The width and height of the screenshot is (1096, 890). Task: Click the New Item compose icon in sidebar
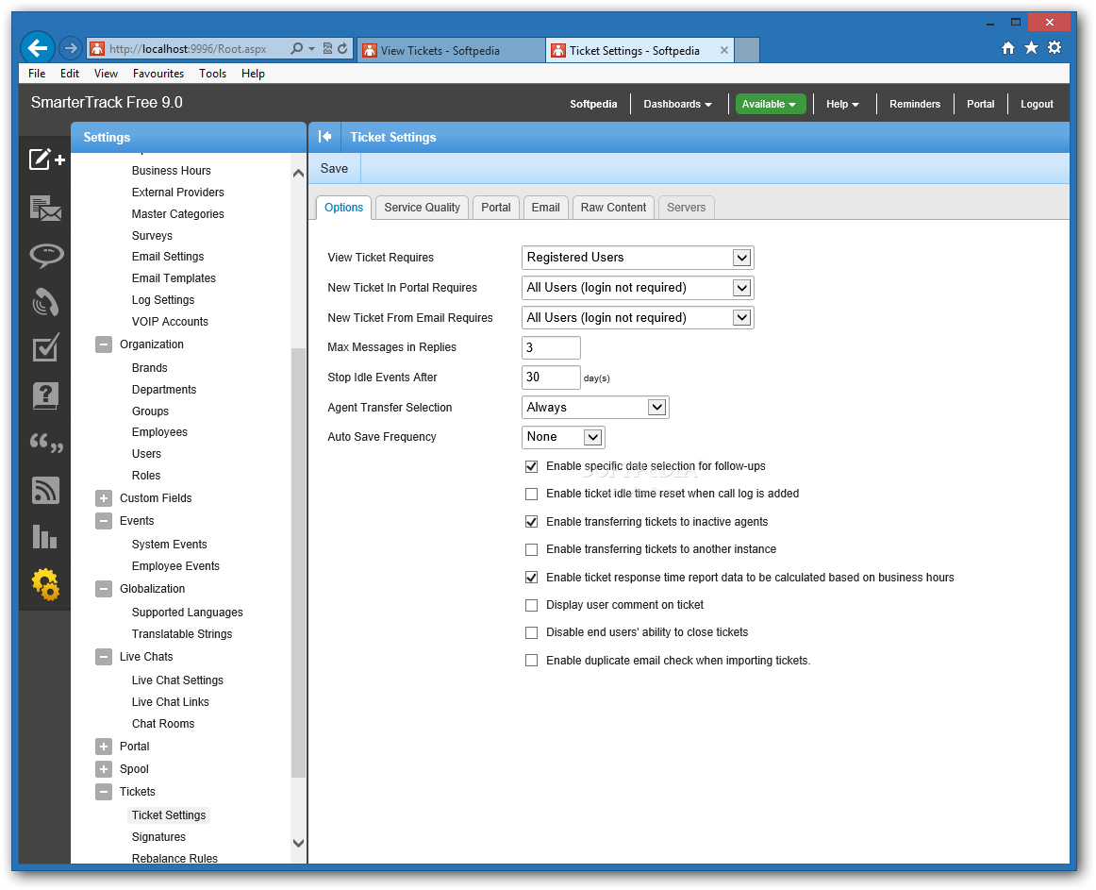click(46, 160)
